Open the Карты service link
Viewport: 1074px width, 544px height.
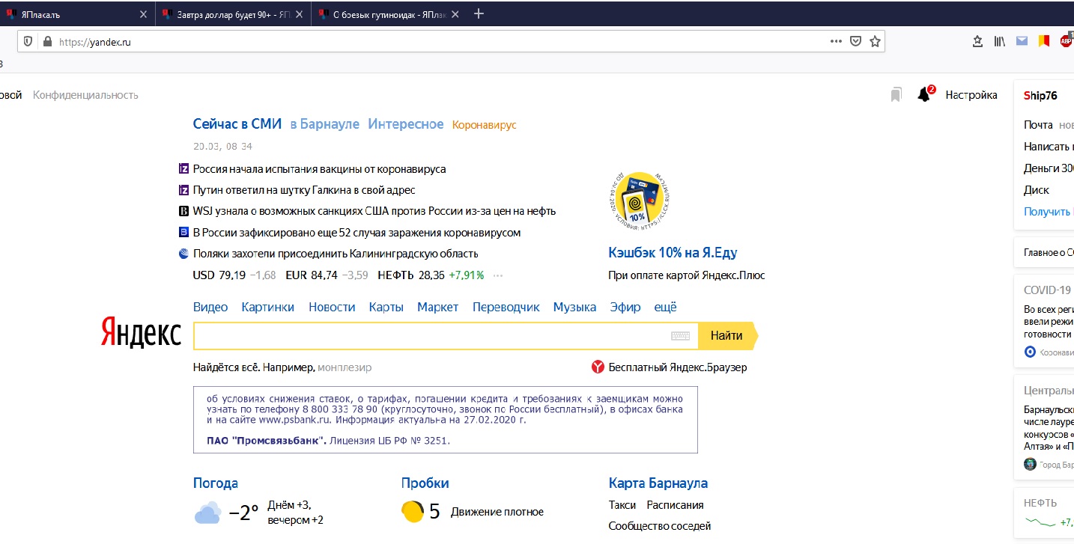pos(386,307)
